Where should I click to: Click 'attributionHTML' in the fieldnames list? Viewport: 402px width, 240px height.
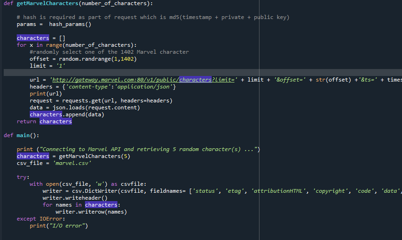coord(279,191)
